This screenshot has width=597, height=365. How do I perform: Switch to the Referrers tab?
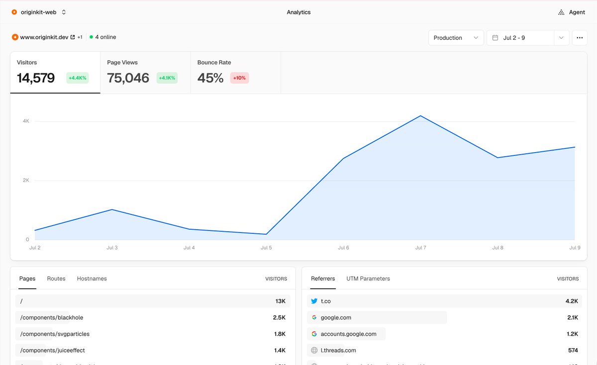(x=323, y=278)
